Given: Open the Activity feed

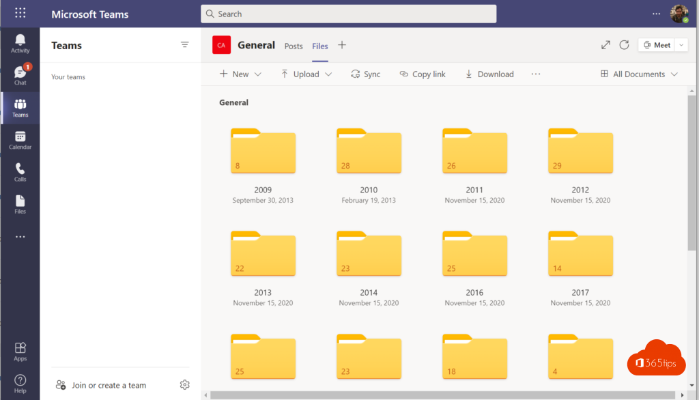Looking at the screenshot, I should point(20,43).
